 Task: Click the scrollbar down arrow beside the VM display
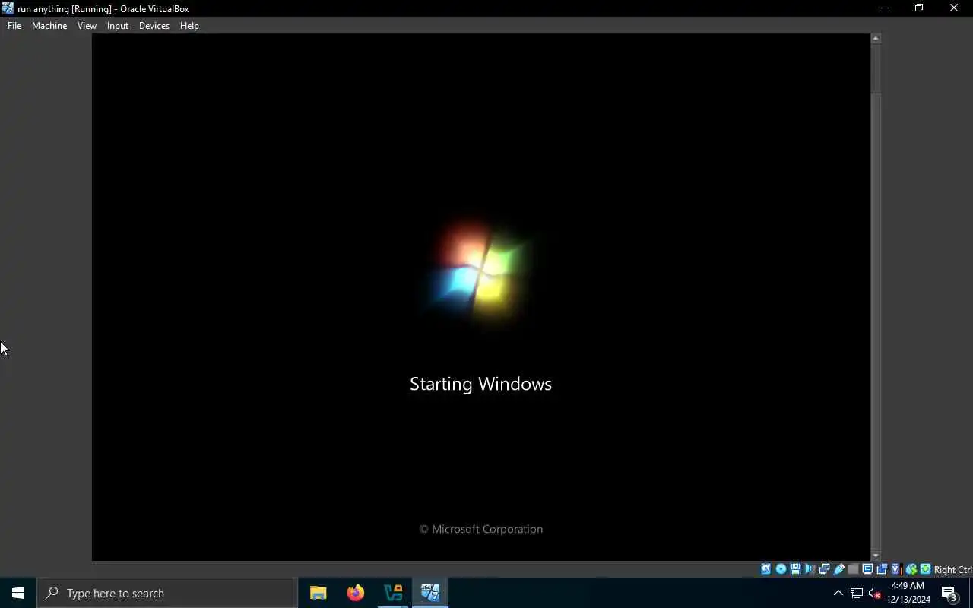(x=876, y=556)
